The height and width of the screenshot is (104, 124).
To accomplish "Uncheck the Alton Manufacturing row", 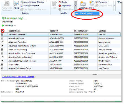I will pos(2,50).
